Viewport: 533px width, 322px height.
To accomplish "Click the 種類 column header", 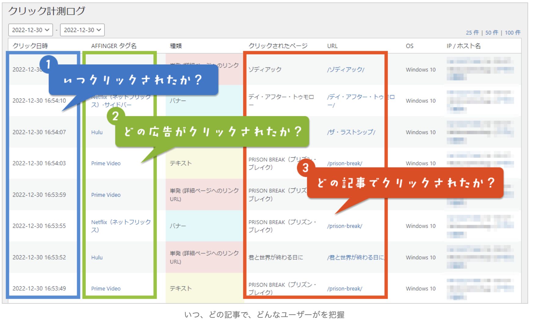I will (x=176, y=46).
